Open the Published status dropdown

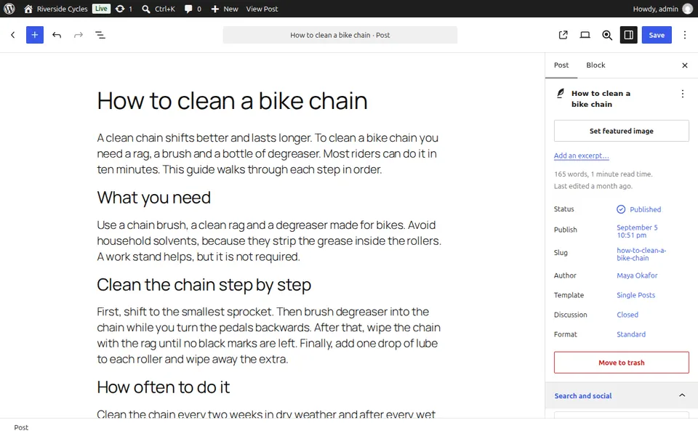click(639, 209)
